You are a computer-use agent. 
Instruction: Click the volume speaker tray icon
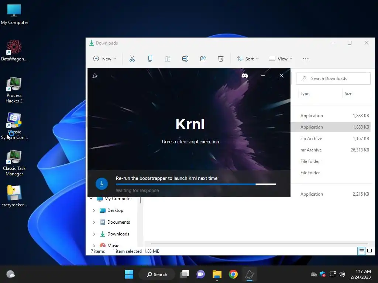(x=342, y=274)
